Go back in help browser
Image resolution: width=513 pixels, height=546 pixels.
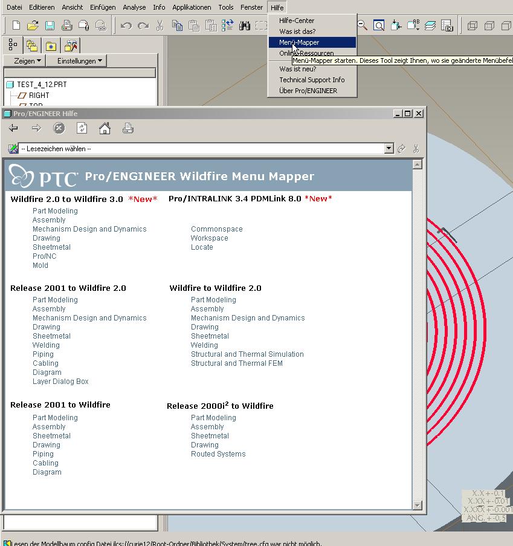tap(13, 128)
